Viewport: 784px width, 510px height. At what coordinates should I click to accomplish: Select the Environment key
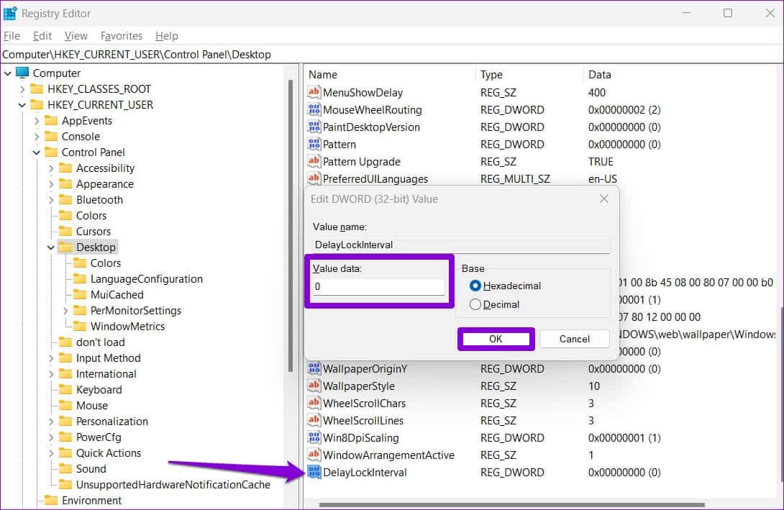pyautogui.click(x=91, y=500)
